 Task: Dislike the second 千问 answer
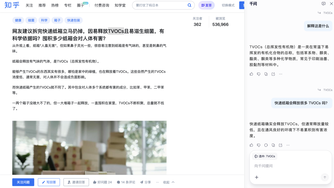[258, 145]
